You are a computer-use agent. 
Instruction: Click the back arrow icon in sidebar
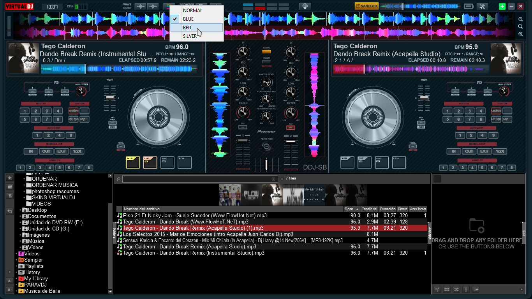click(x=10, y=211)
